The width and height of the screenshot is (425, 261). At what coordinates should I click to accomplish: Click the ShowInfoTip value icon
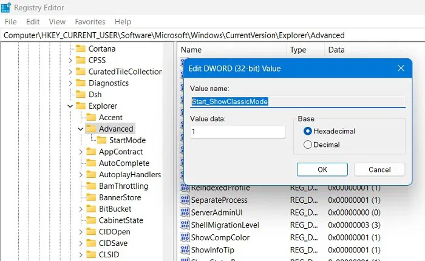[185, 250]
